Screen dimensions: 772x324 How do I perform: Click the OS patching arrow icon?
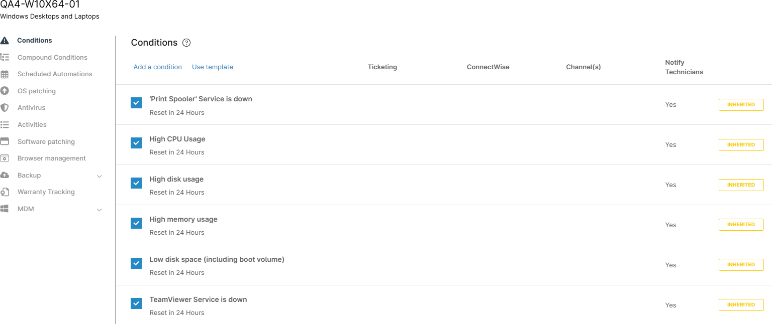(x=5, y=91)
